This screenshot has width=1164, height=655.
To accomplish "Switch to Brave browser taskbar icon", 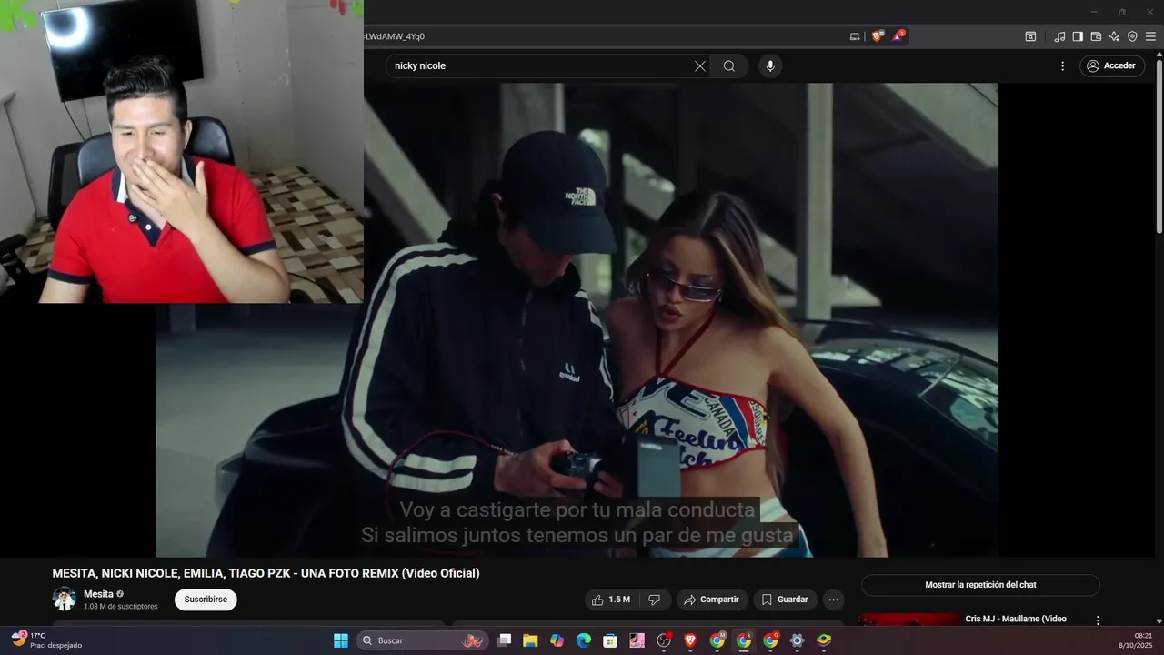I will [x=690, y=640].
